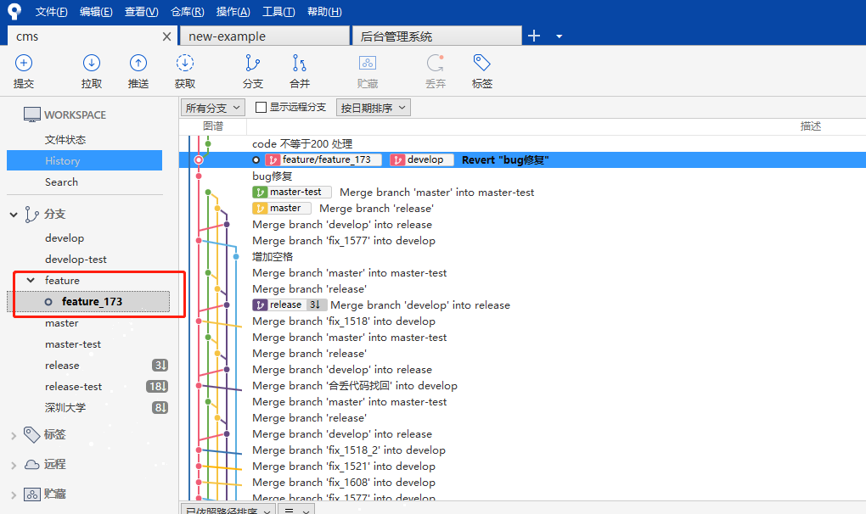Open the 按日期排序 sort dropdown
This screenshot has width=866, height=514.
373,108
